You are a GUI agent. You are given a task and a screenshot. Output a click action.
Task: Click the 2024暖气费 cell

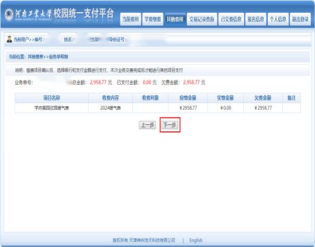coord(110,108)
